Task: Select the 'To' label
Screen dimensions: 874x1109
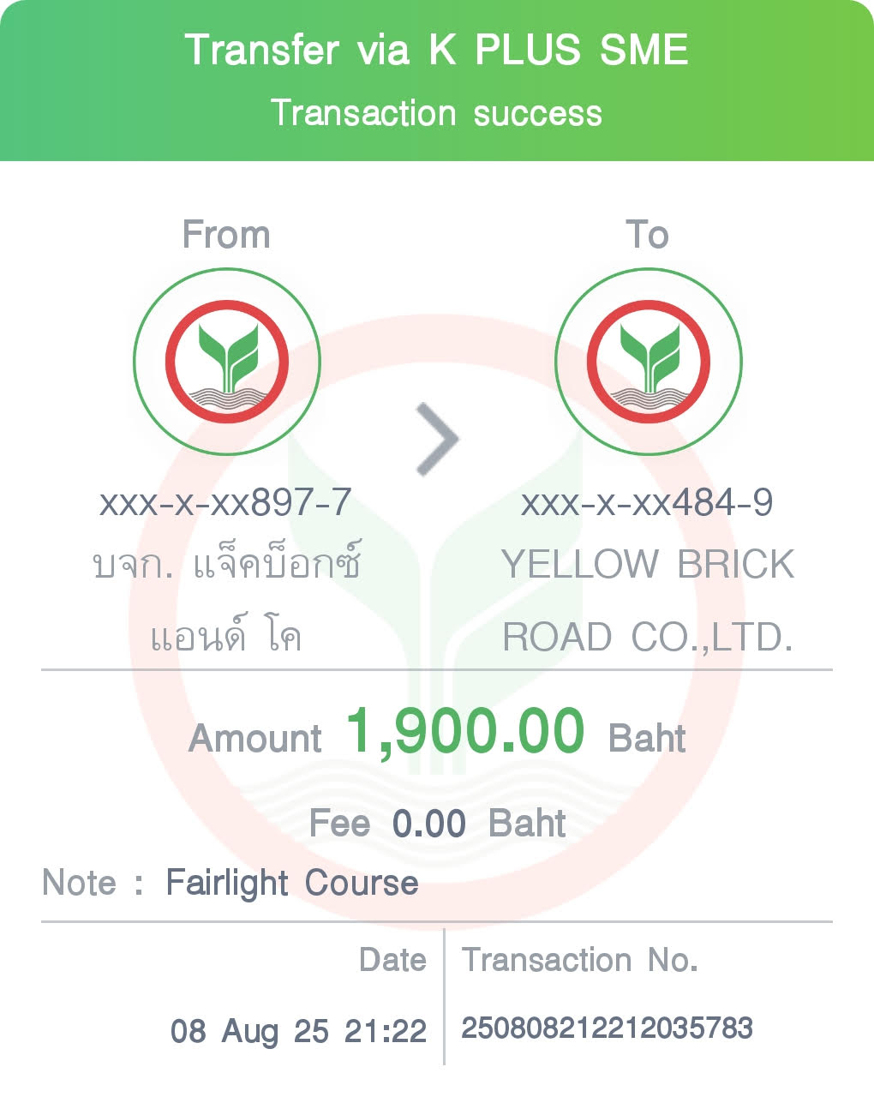Action: click(647, 235)
